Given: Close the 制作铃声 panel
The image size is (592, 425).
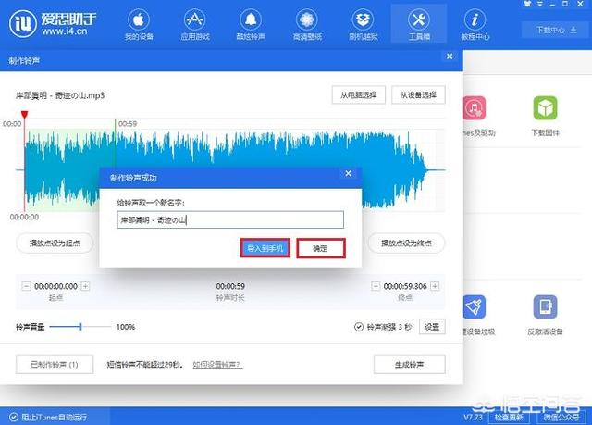Looking at the screenshot, I should tap(450, 56).
